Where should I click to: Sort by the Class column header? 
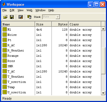click(x=85, y=24)
